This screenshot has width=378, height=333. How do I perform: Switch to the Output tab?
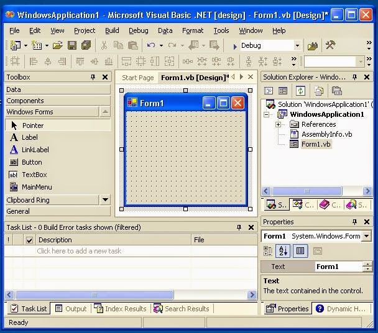pyautogui.click(x=71, y=309)
